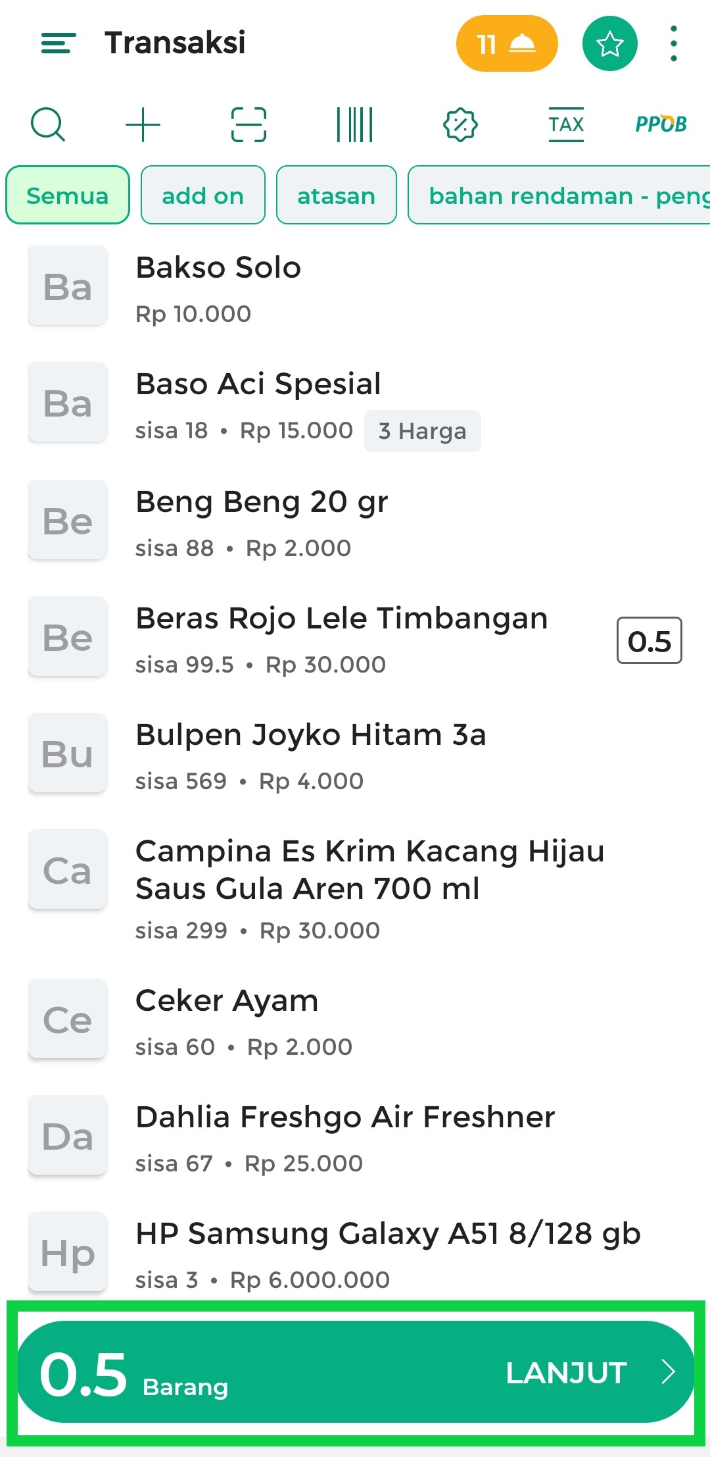Open the barcode scanner icon

(354, 124)
